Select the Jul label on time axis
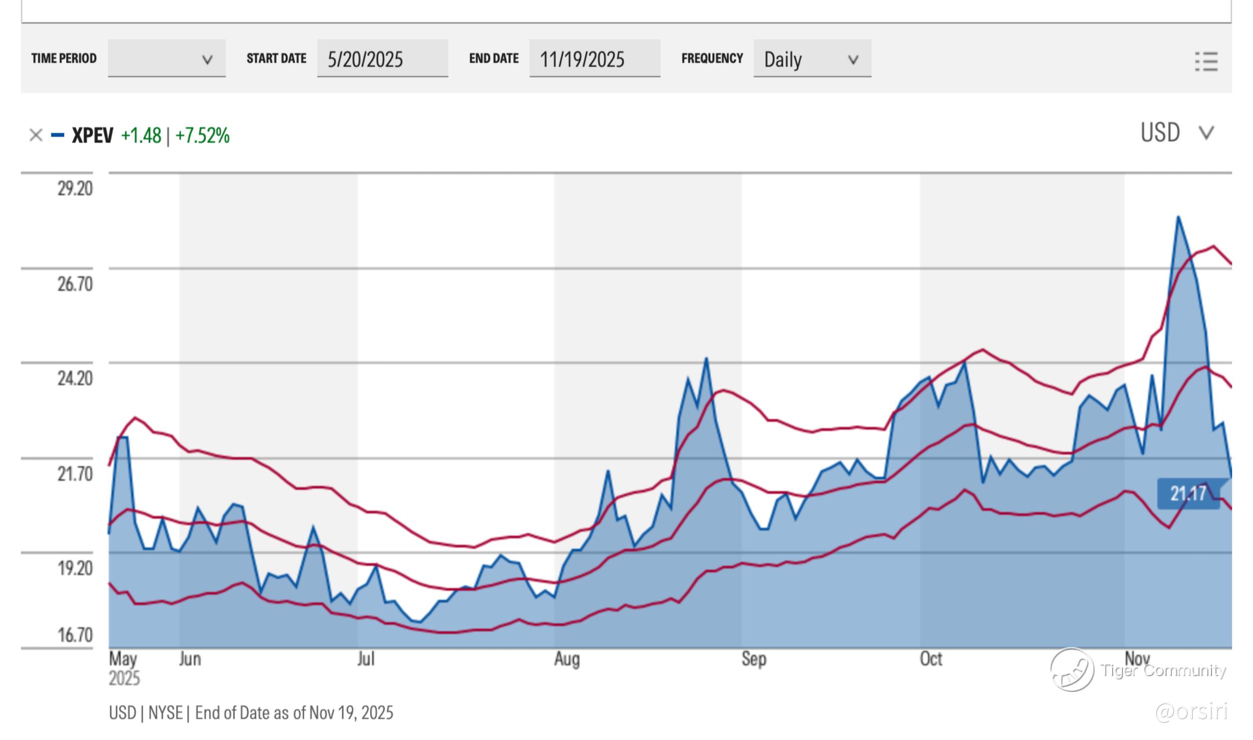1253x740 pixels. pyautogui.click(x=366, y=659)
